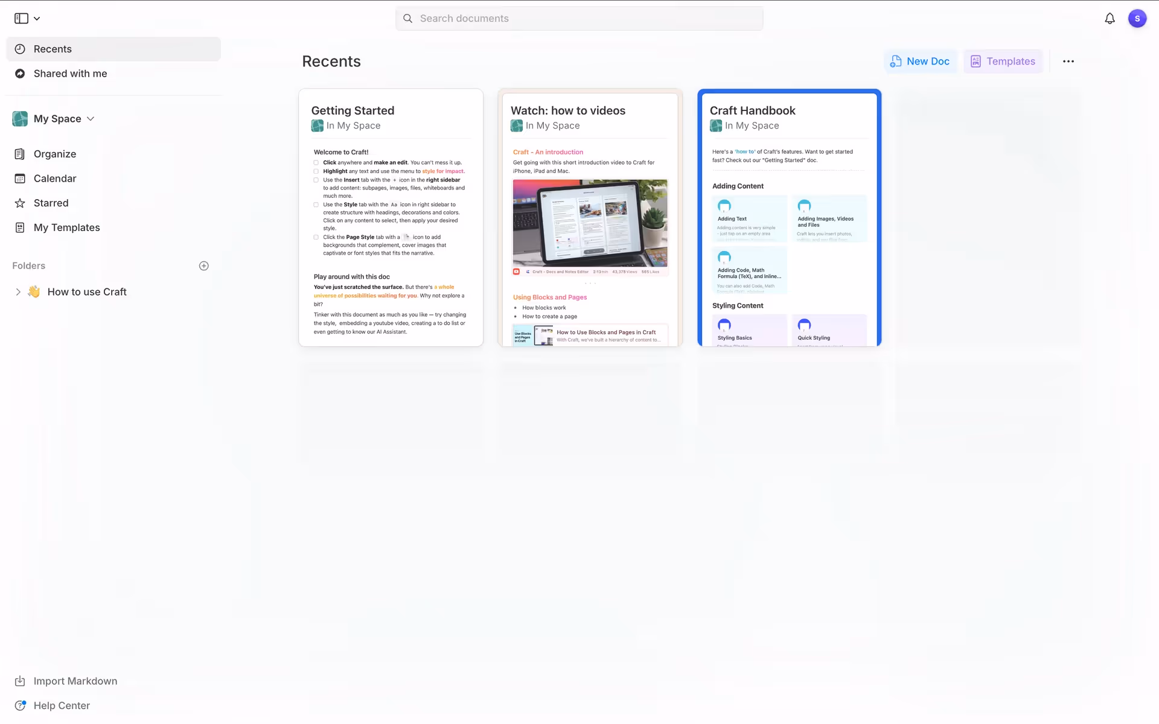Check the 'Click the Page Style' checkbox

tap(316, 238)
